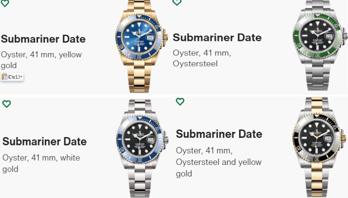Click the date window on the white gold watch
The image size is (348, 198).
click(150, 140)
